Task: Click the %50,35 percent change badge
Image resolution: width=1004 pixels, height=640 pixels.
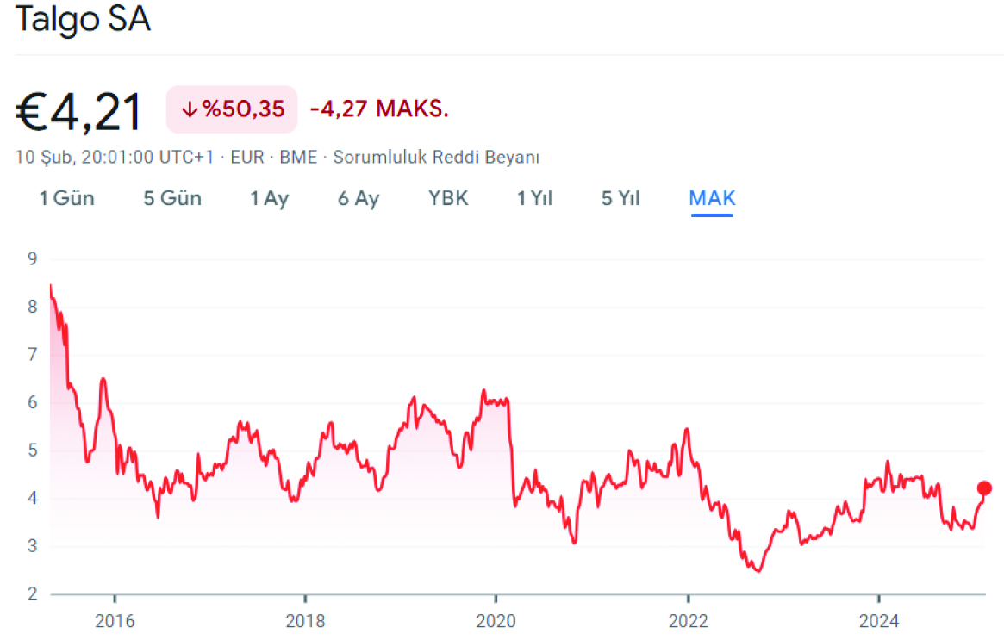Action: tap(232, 109)
